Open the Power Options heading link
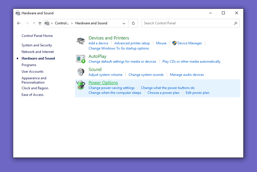Image resolution: width=257 pixels, height=172 pixels. 103,83
